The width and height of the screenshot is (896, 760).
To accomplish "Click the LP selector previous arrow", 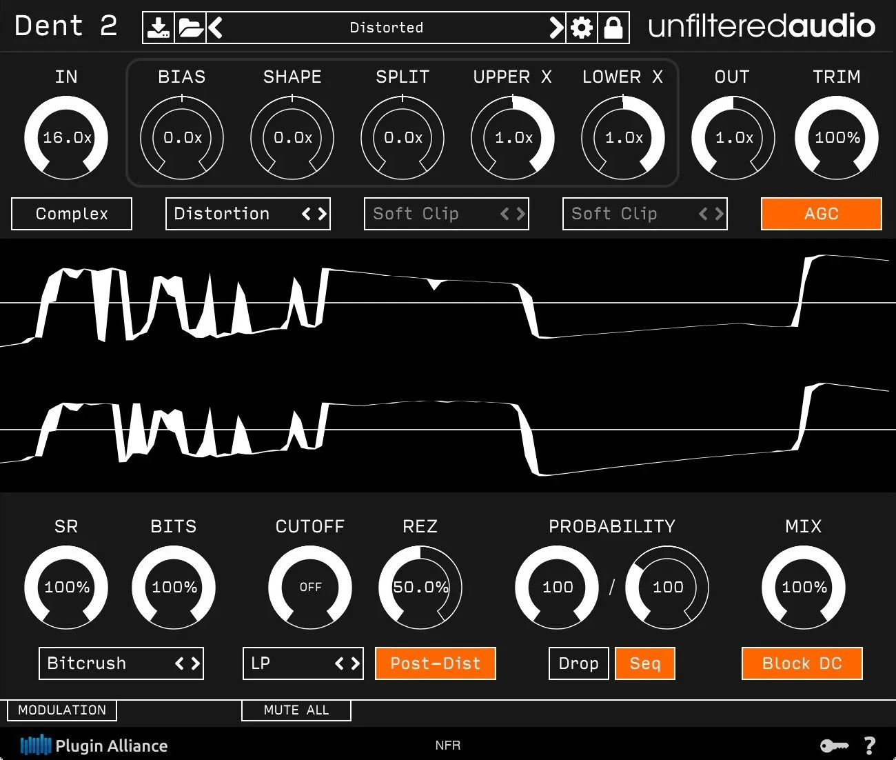I will click(339, 663).
